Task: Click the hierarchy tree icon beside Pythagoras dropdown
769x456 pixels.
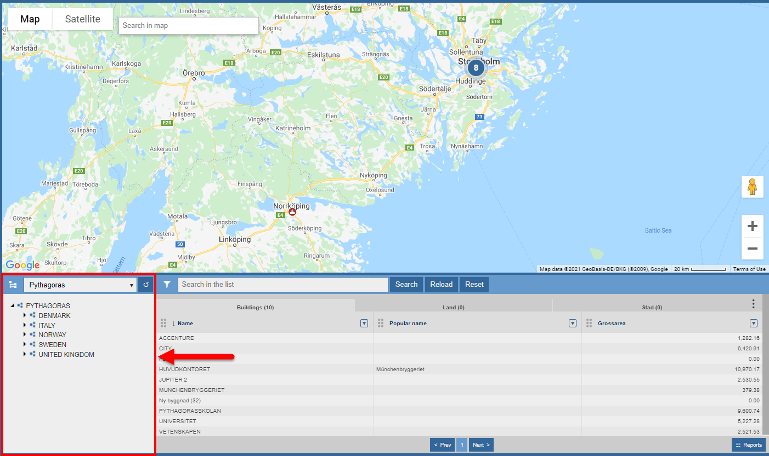Action: [x=13, y=285]
